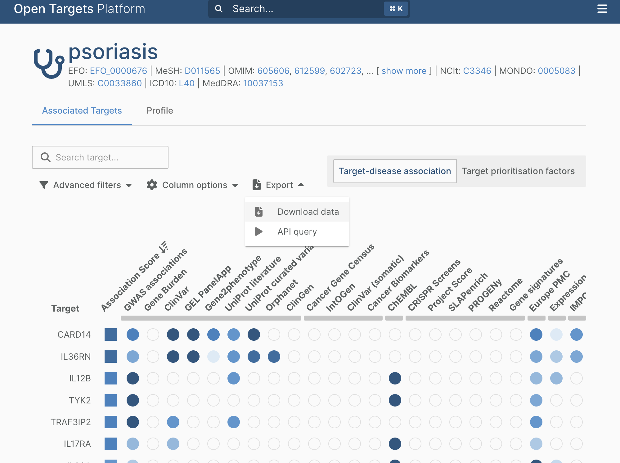This screenshot has width=620, height=463.
Task: Click the Advanced filters funnel icon
Action: click(44, 185)
